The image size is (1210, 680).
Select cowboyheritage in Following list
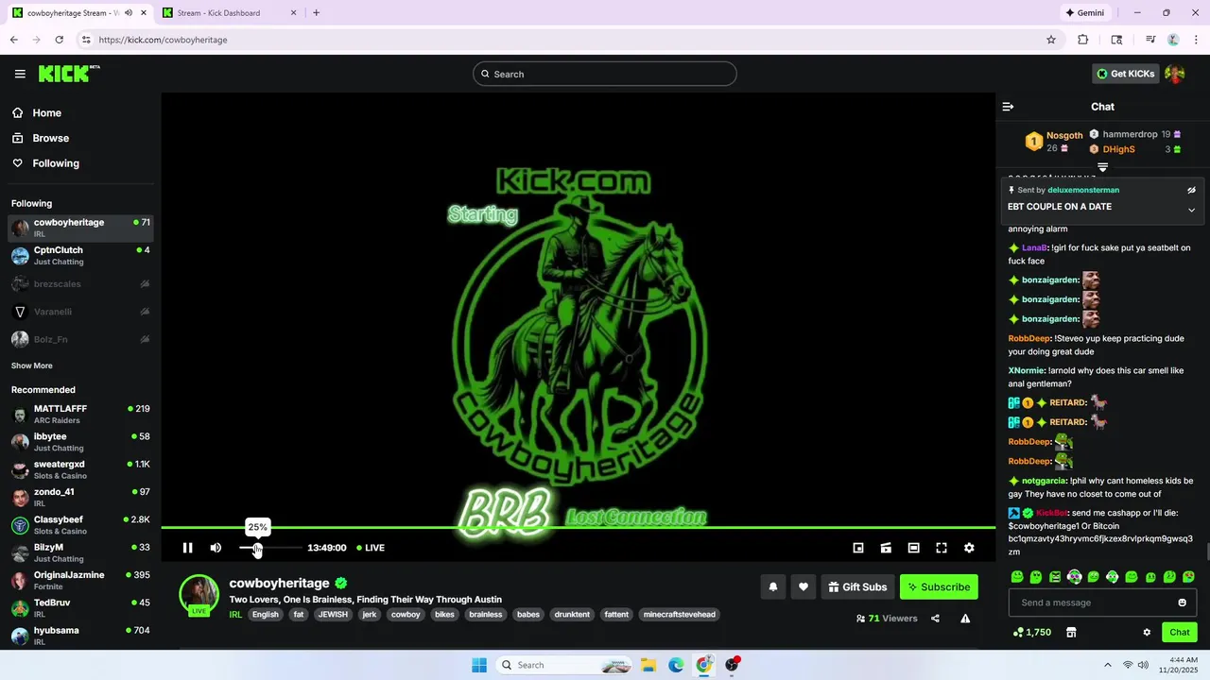click(x=80, y=228)
